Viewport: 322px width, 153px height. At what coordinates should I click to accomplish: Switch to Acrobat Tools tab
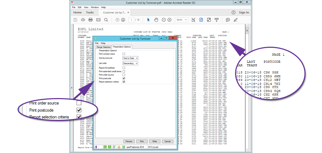pyautogui.click(x=90, y=12)
